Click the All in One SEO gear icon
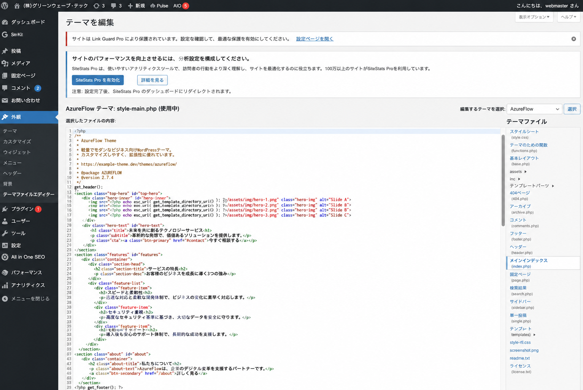The width and height of the screenshot is (583, 390). tap(5, 257)
